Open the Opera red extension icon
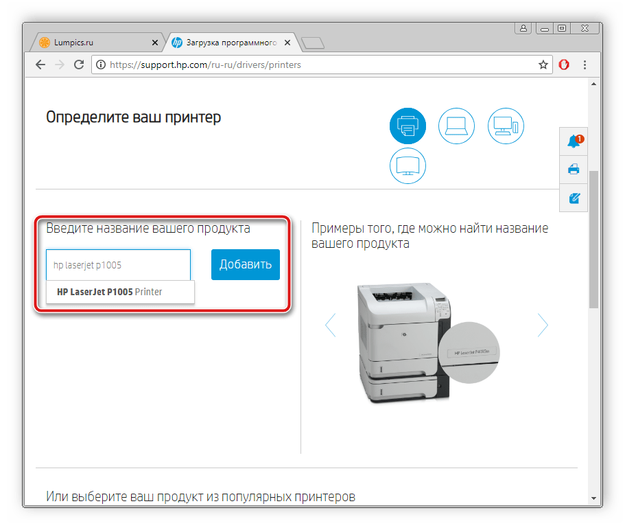Viewport: 625px width, 530px height. (564, 65)
